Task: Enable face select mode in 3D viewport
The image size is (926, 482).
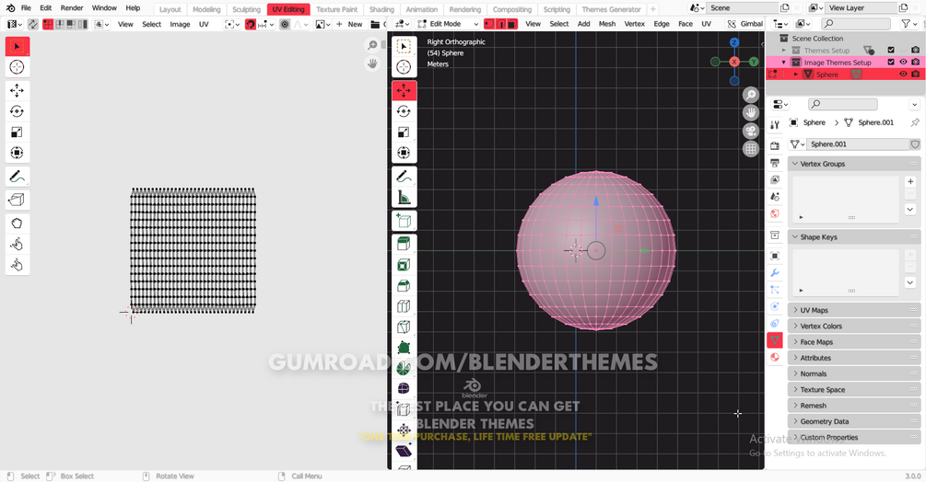Action: (512, 24)
